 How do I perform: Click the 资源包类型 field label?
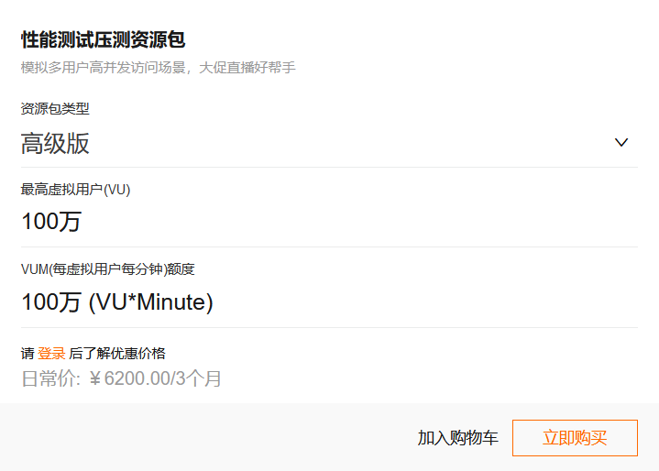coord(55,109)
